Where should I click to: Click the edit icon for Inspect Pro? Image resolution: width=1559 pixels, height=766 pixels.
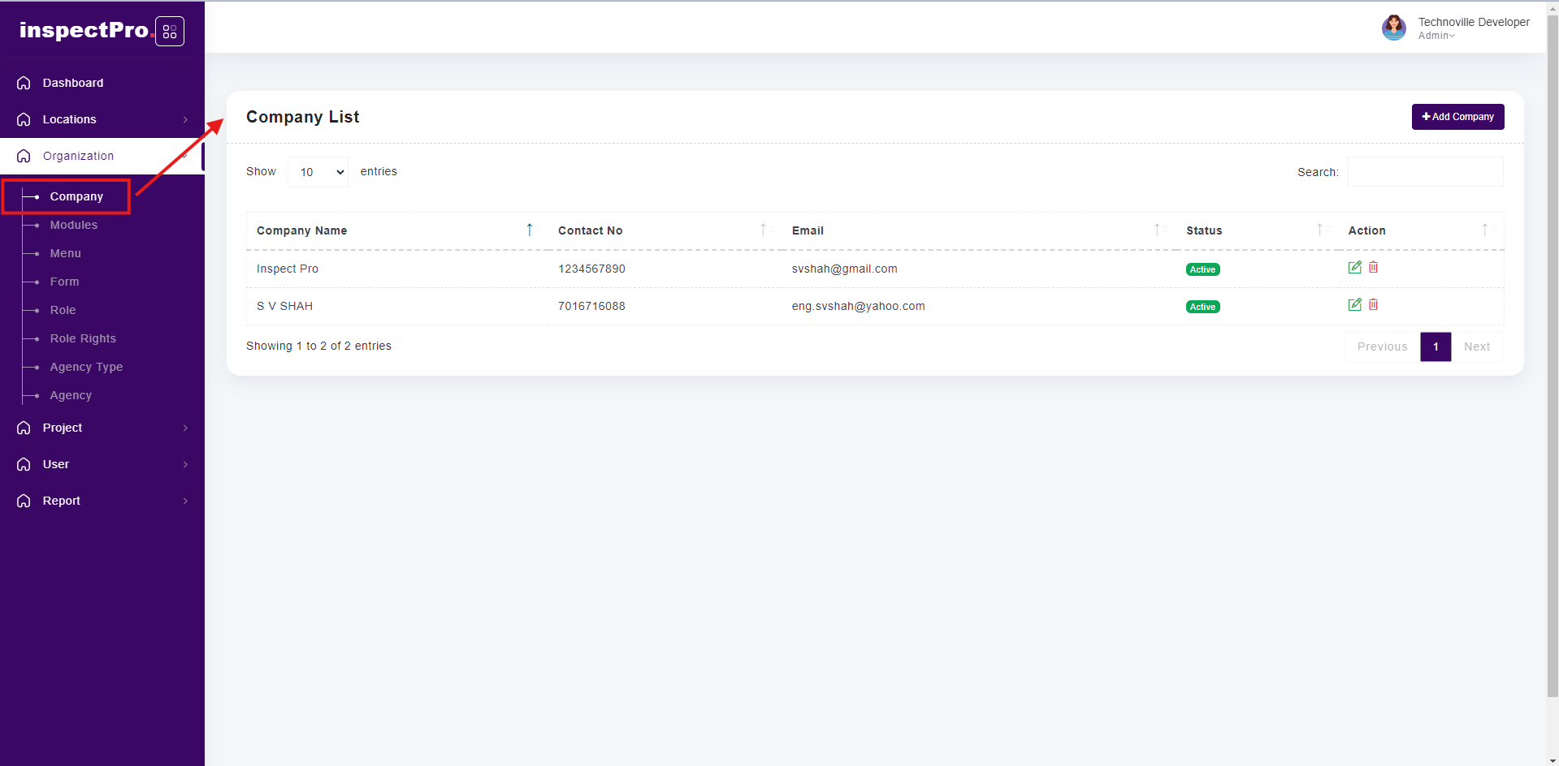(1354, 268)
